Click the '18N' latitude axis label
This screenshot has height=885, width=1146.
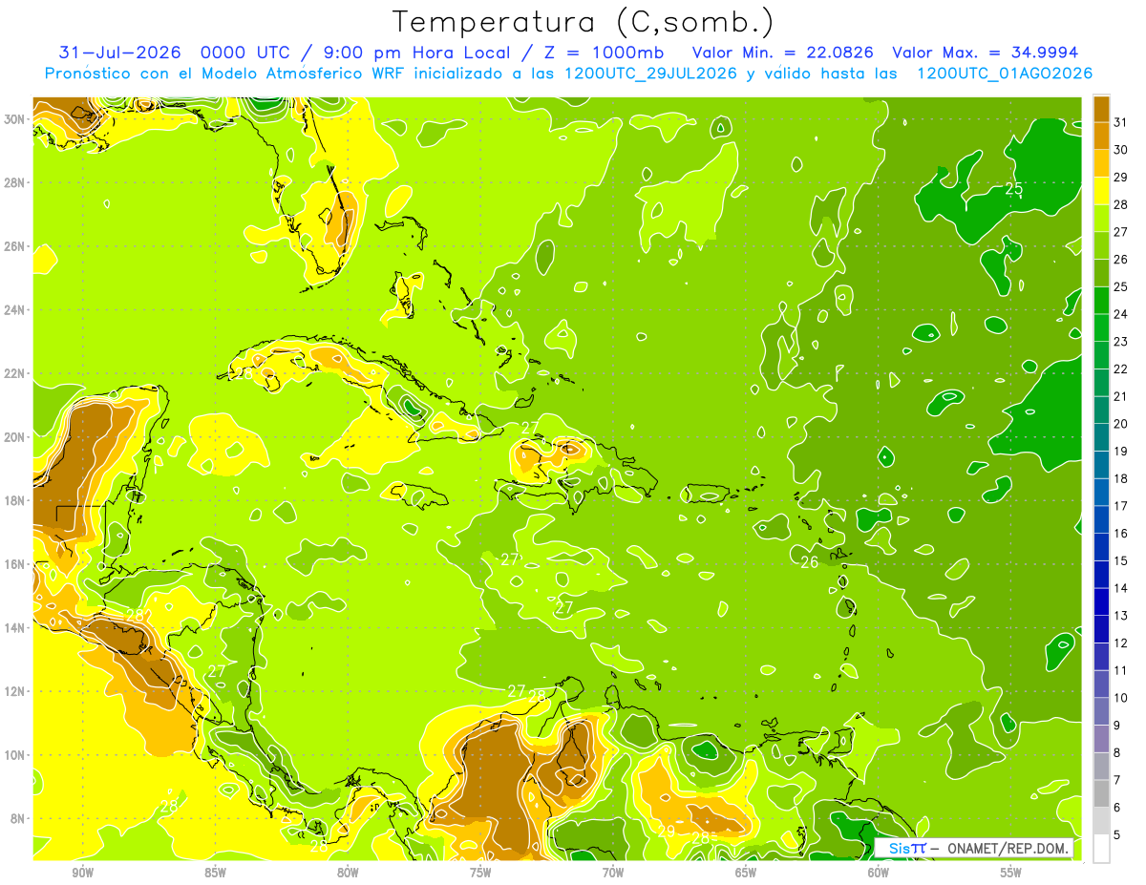(x=16, y=500)
